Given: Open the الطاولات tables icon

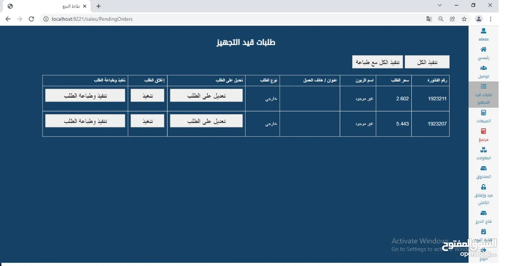Looking at the screenshot, I should pyautogui.click(x=483, y=150).
